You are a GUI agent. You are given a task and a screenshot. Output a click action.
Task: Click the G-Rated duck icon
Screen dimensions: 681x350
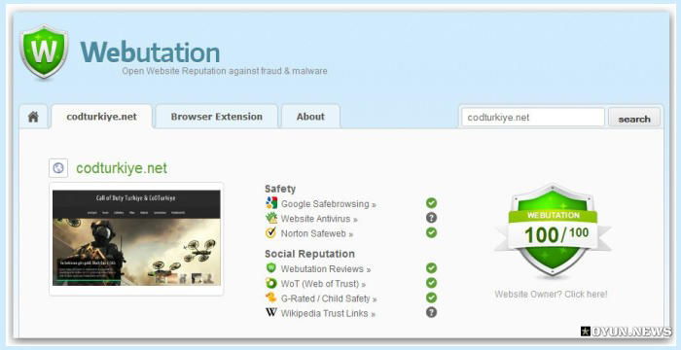tap(271, 297)
